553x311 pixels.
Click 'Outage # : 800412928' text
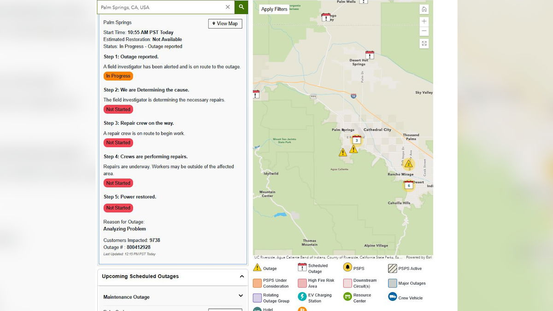coord(127,247)
